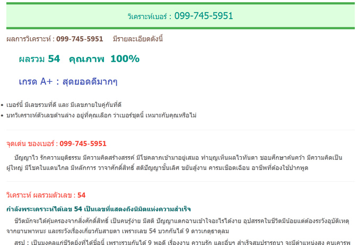Screen dimensions: 358x245
Task: Click bullet 'เบอร์นี้ มีเลขรวมที่ดี'
Action: pyautogui.click(x=64, y=105)
